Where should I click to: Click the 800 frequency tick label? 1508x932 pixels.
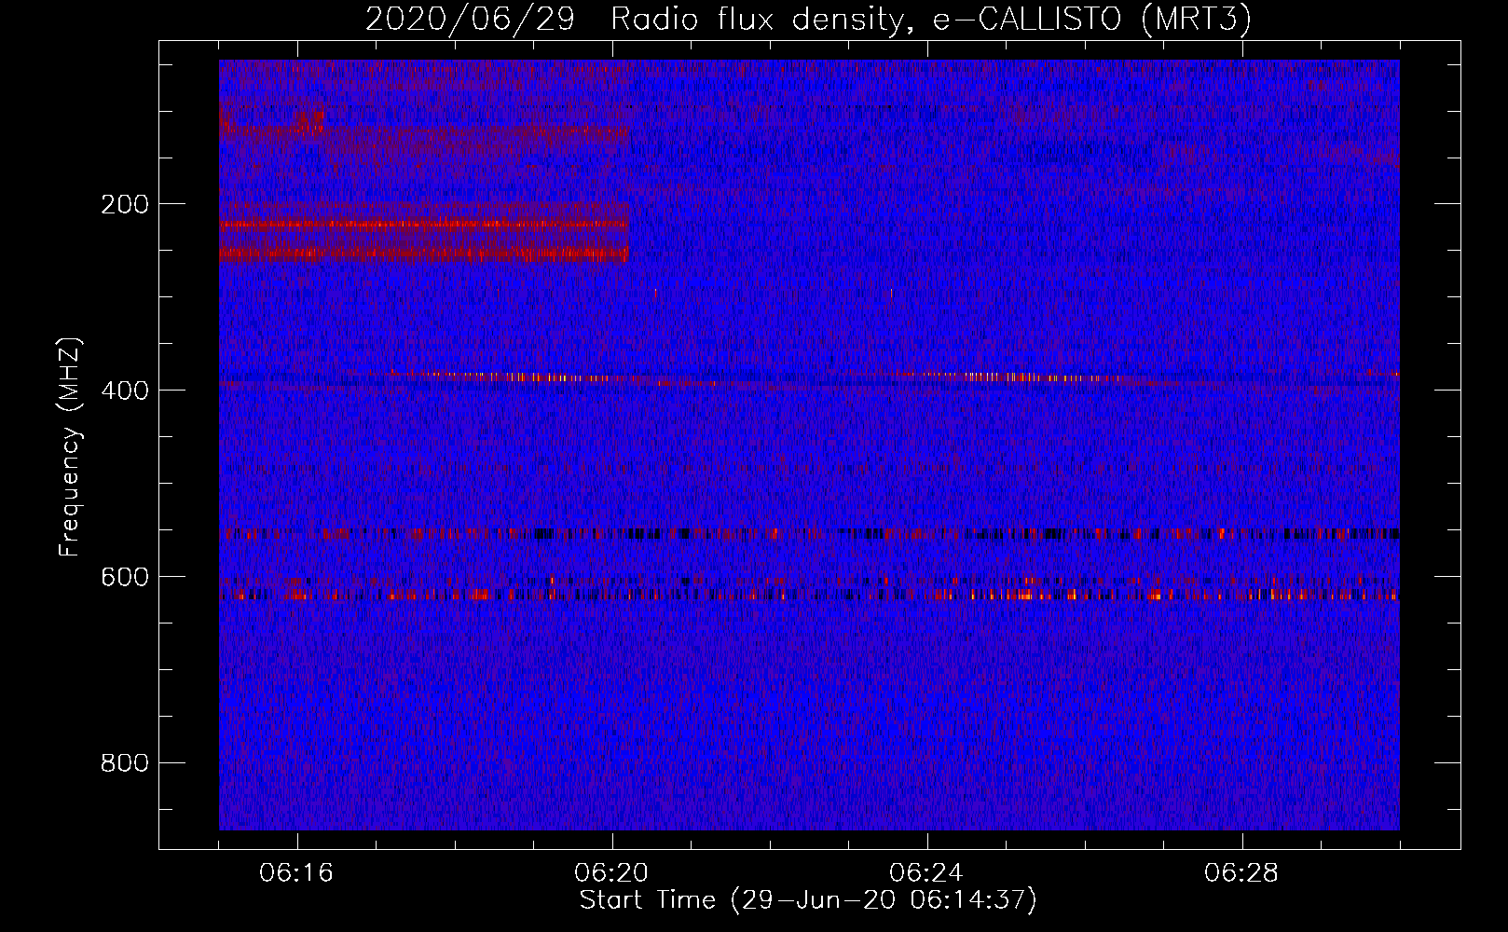click(x=125, y=763)
